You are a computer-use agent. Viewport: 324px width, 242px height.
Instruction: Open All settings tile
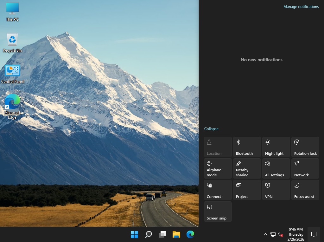coord(276,168)
